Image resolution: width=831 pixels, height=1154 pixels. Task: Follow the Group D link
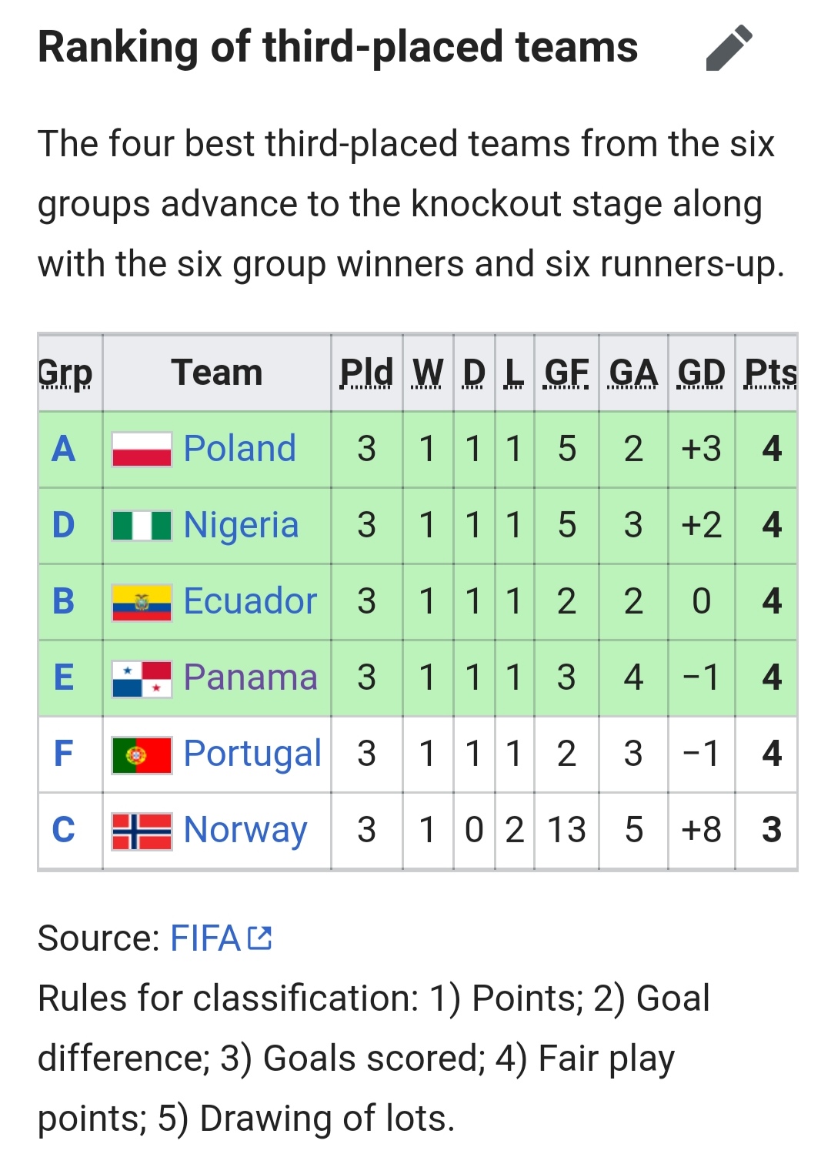(x=64, y=525)
